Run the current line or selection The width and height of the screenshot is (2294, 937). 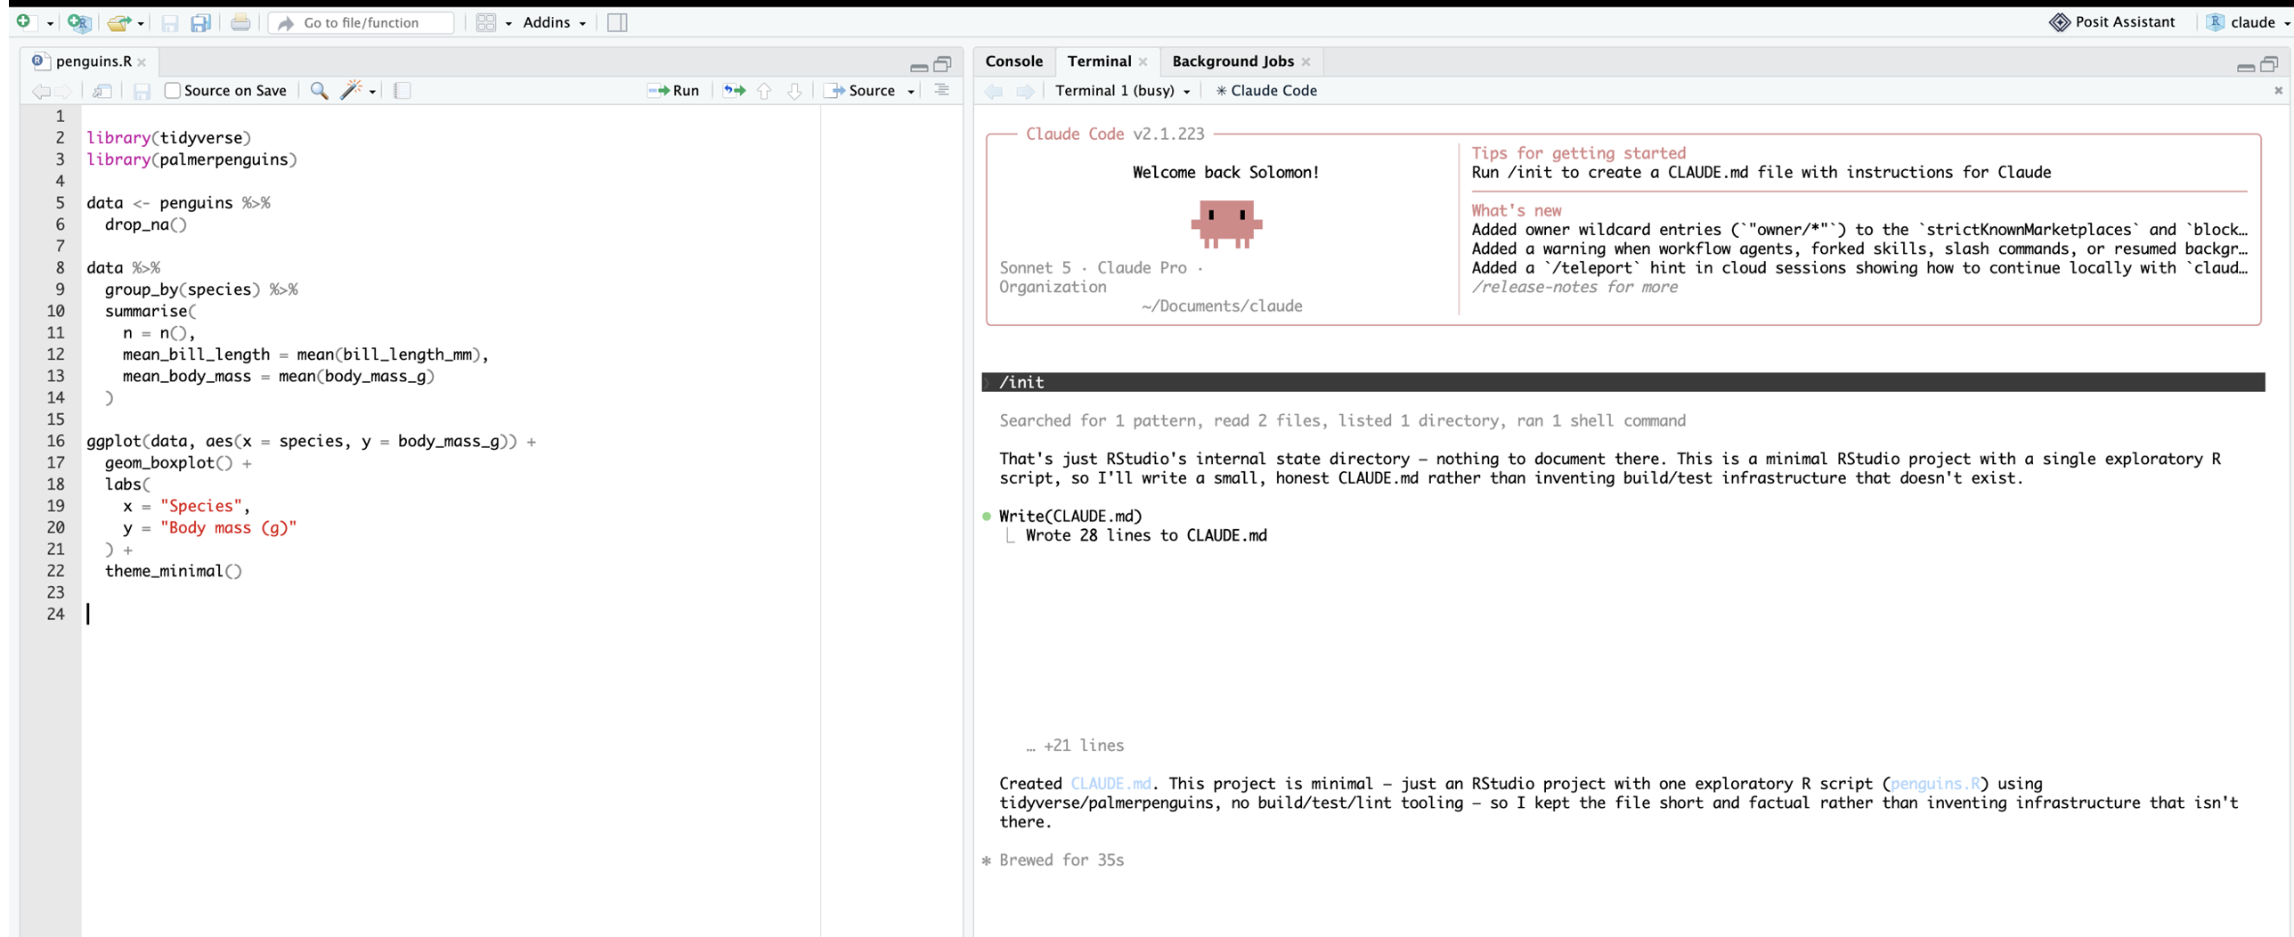673,90
